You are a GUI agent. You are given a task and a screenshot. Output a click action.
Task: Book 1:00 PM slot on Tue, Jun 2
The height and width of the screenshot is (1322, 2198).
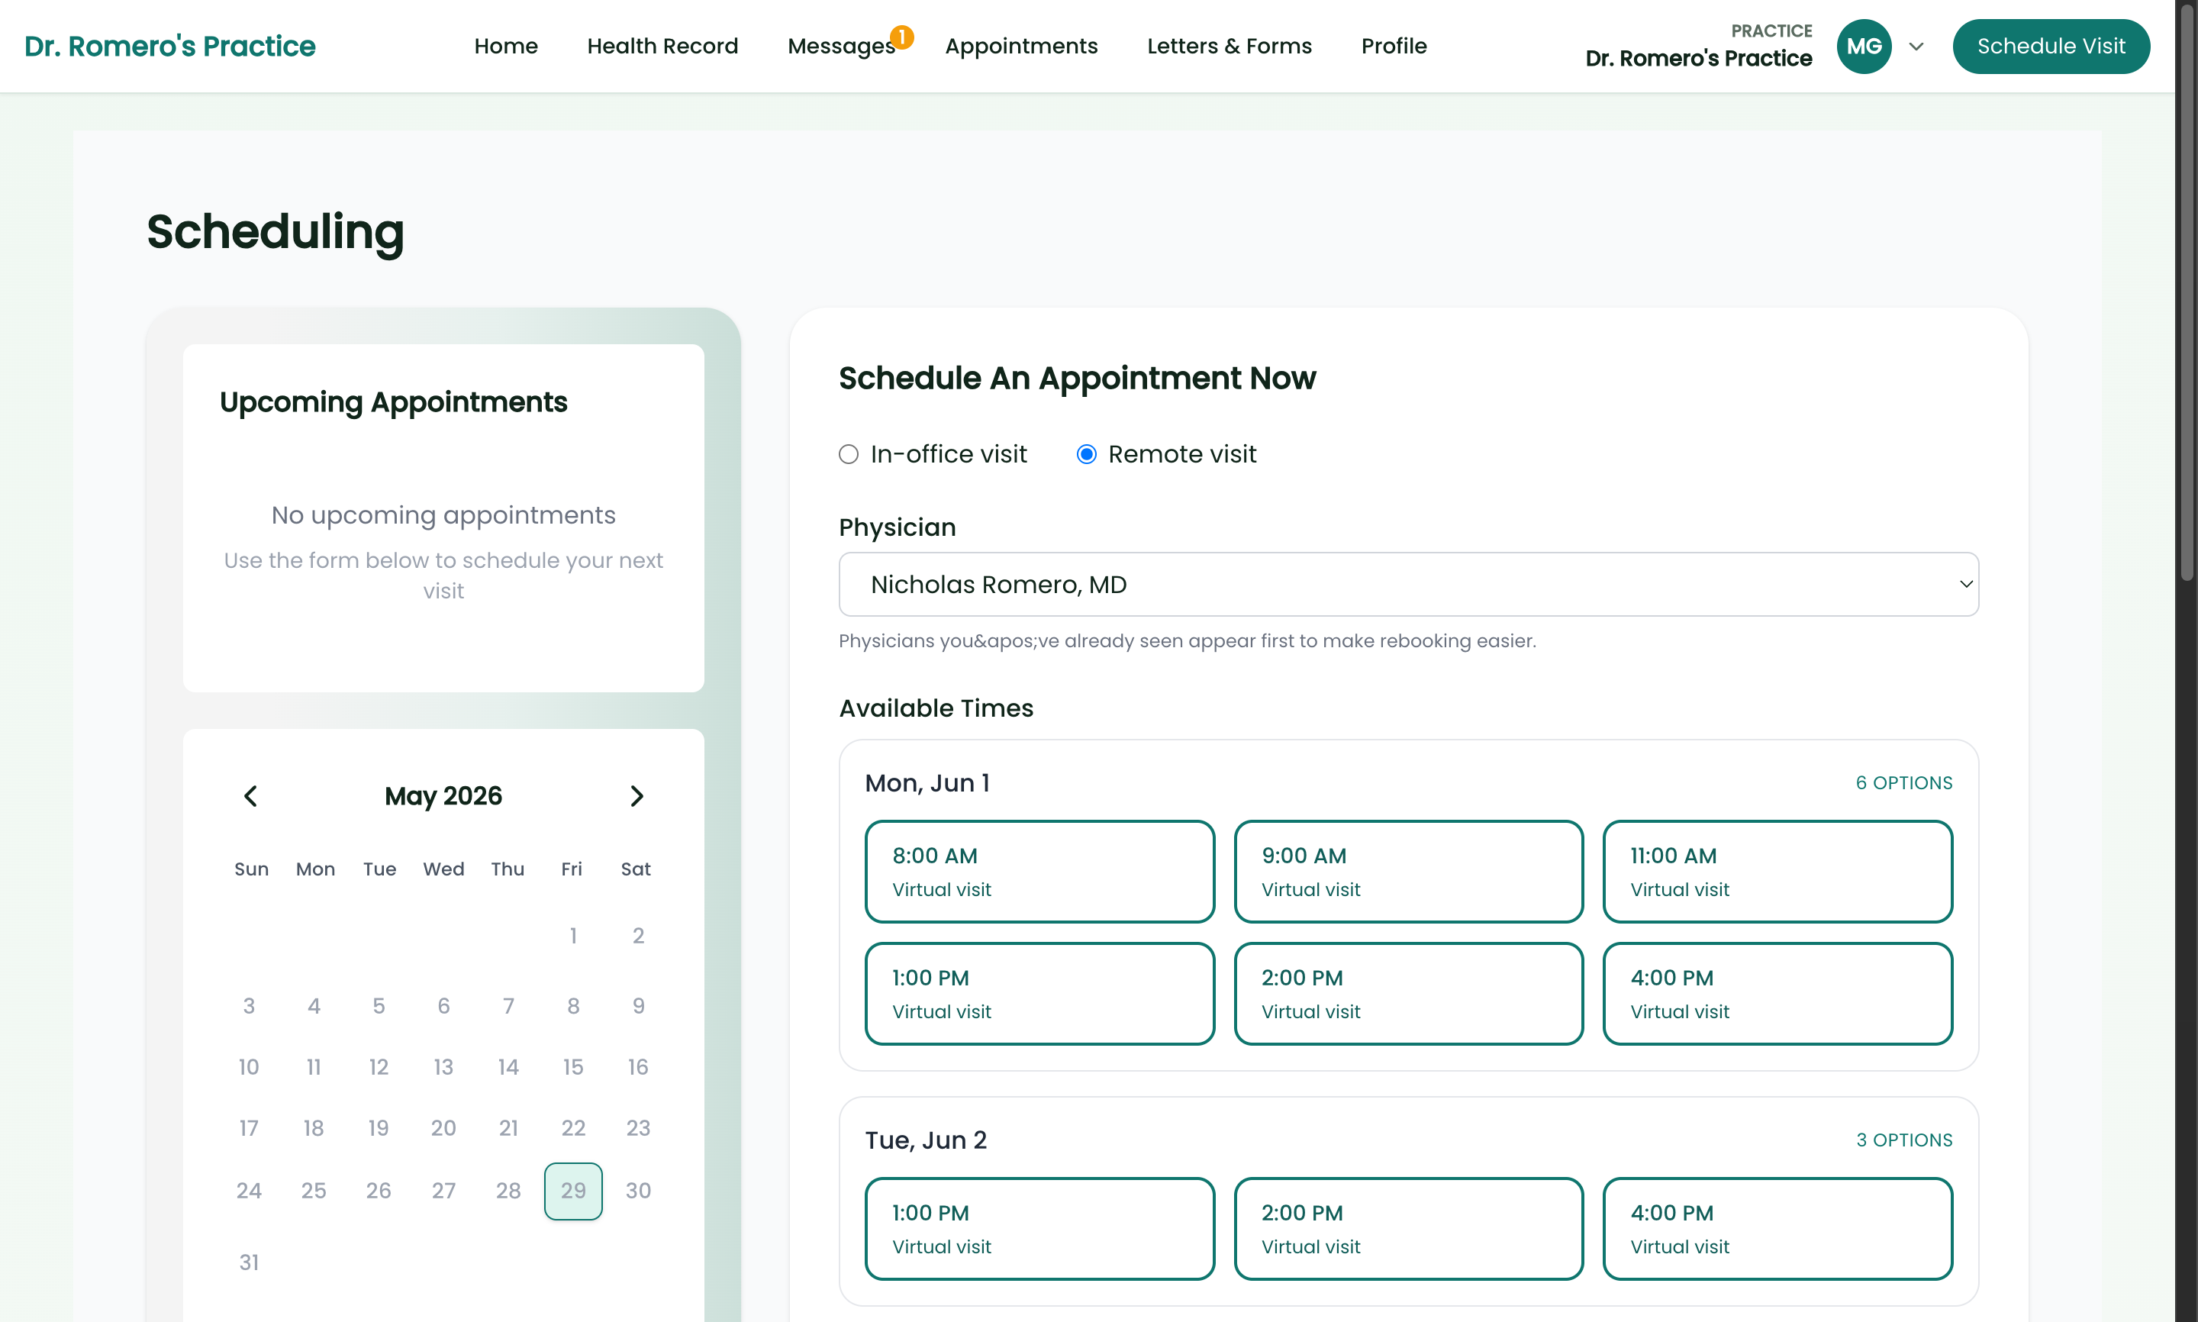coord(1039,1228)
